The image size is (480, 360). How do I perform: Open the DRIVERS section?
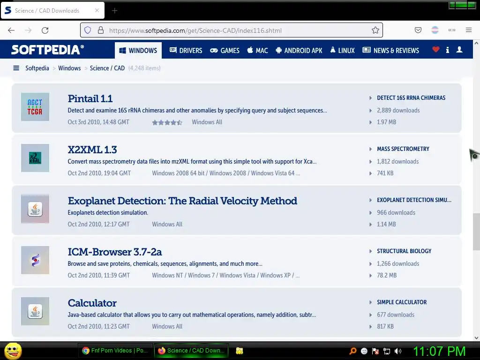coord(186,51)
